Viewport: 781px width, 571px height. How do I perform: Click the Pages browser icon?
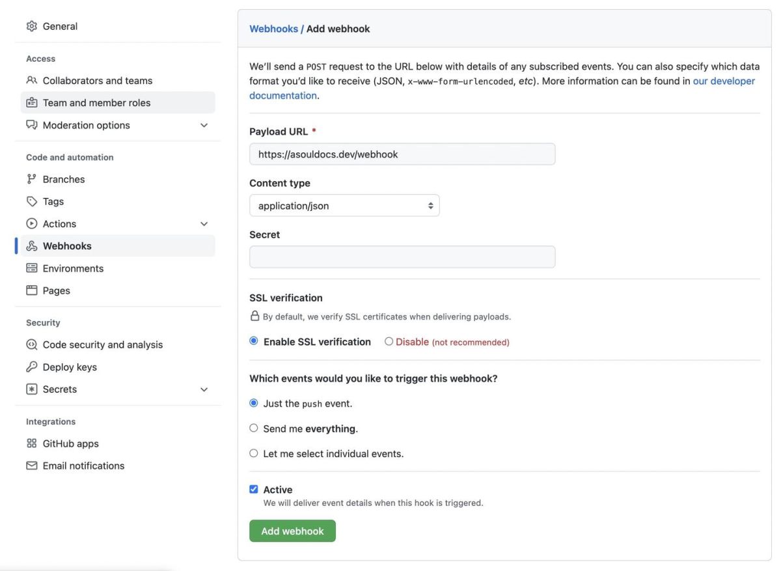31,290
